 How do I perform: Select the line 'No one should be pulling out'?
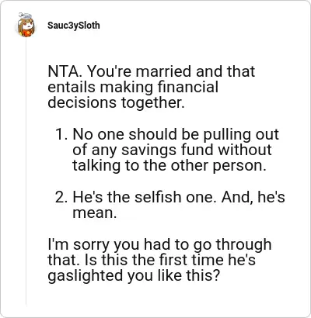176,134
